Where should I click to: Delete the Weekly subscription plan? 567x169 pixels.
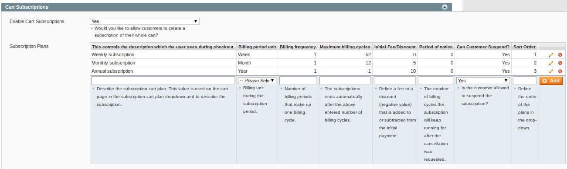pos(560,55)
